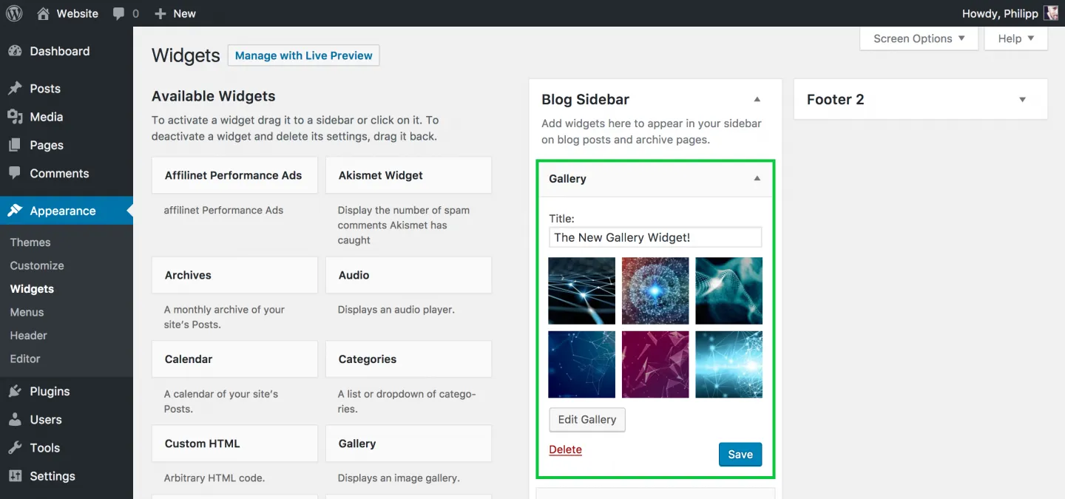Click the Appearance paintbrush icon
The height and width of the screenshot is (499, 1065).
click(15, 211)
